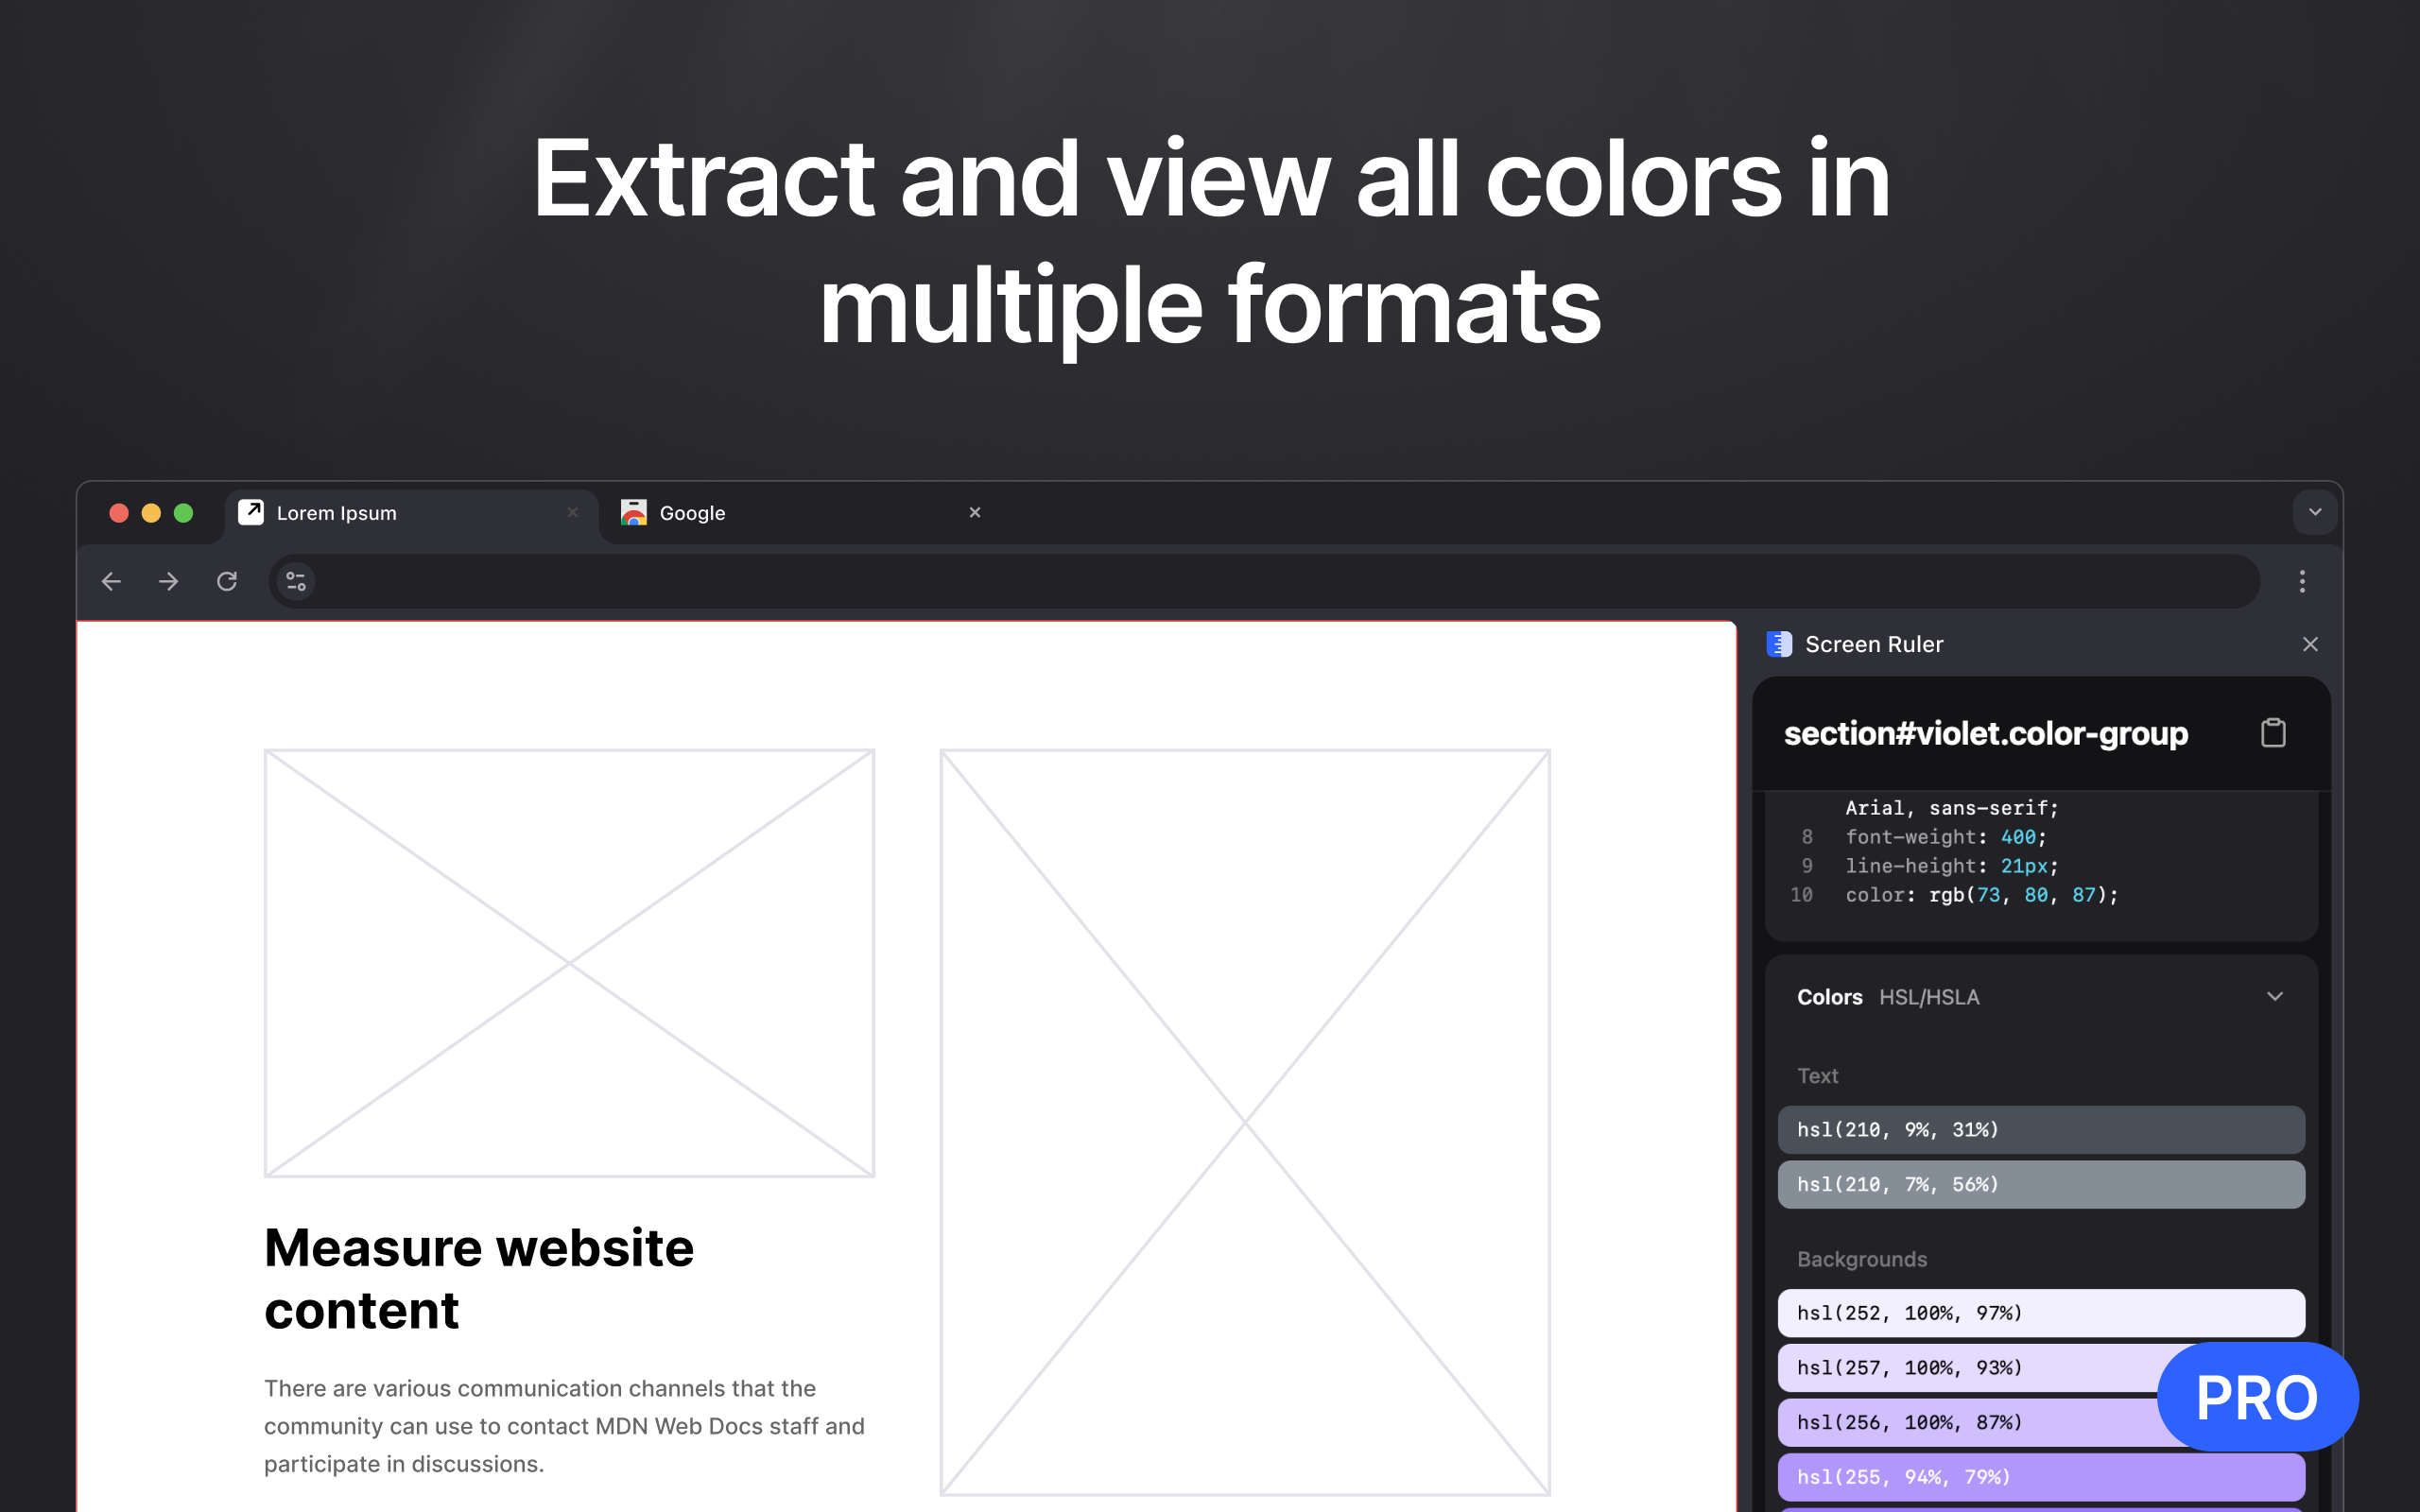Close the Lorem Ipsum tab
2420x1512 pixels.
point(573,512)
